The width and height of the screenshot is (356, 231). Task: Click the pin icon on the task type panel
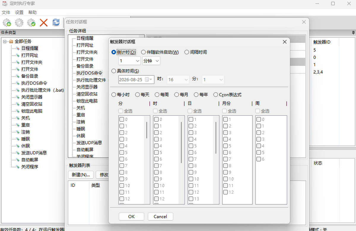(x=353, y=32)
